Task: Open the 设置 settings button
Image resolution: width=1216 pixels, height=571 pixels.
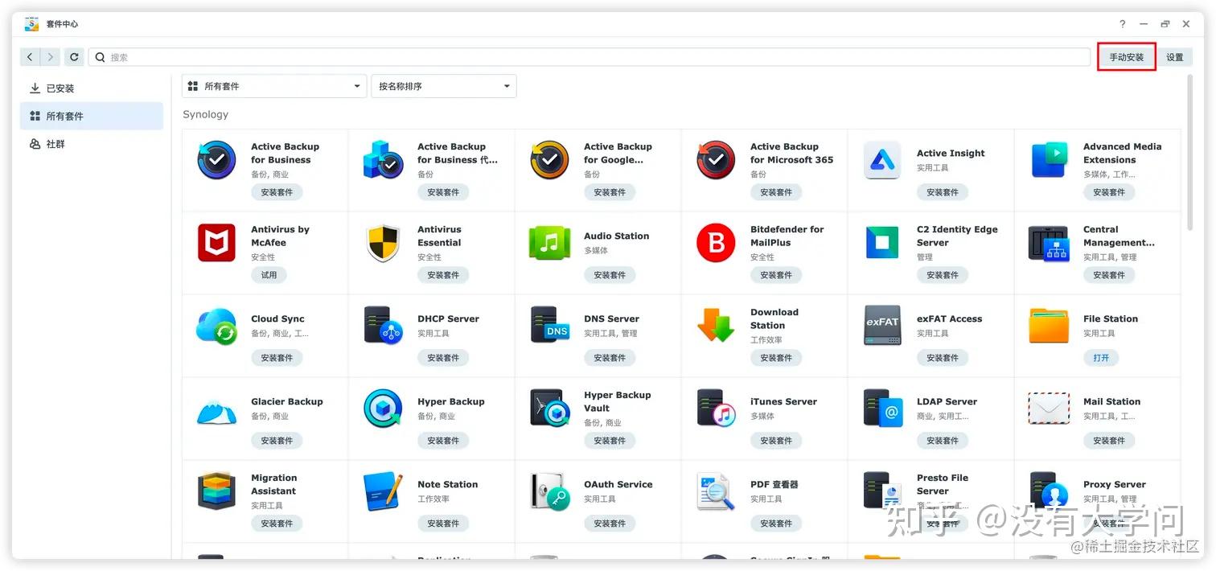Action: click(x=1175, y=57)
